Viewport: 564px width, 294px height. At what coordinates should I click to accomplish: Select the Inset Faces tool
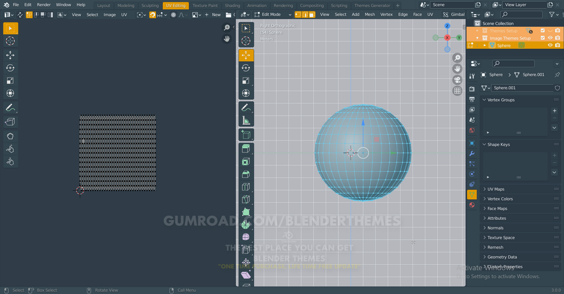[x=246, y=162]
